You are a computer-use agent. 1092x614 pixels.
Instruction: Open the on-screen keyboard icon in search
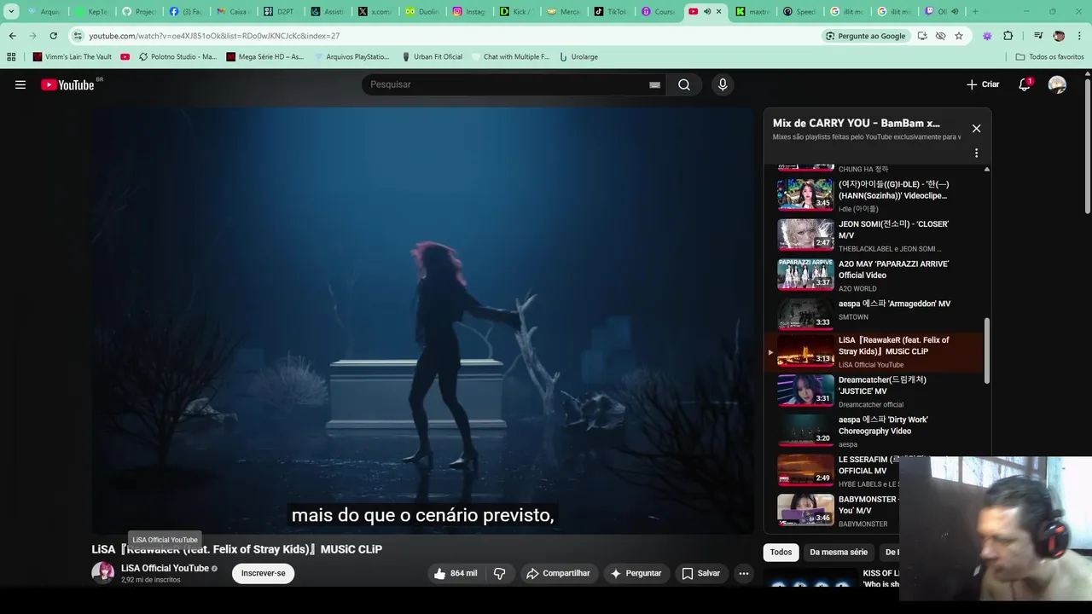654,84
